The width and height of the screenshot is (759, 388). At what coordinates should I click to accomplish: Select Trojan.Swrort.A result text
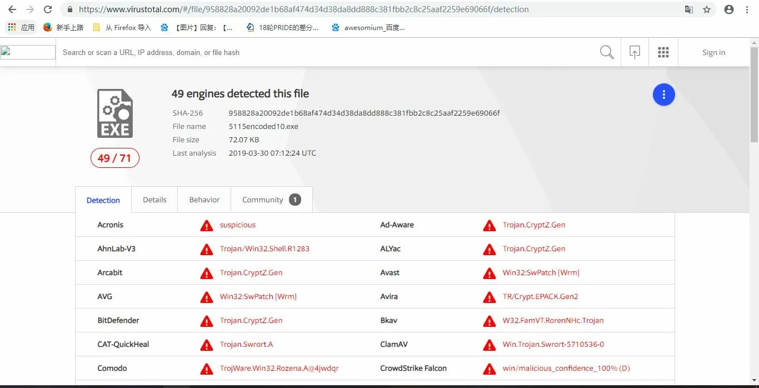point(246,344)
